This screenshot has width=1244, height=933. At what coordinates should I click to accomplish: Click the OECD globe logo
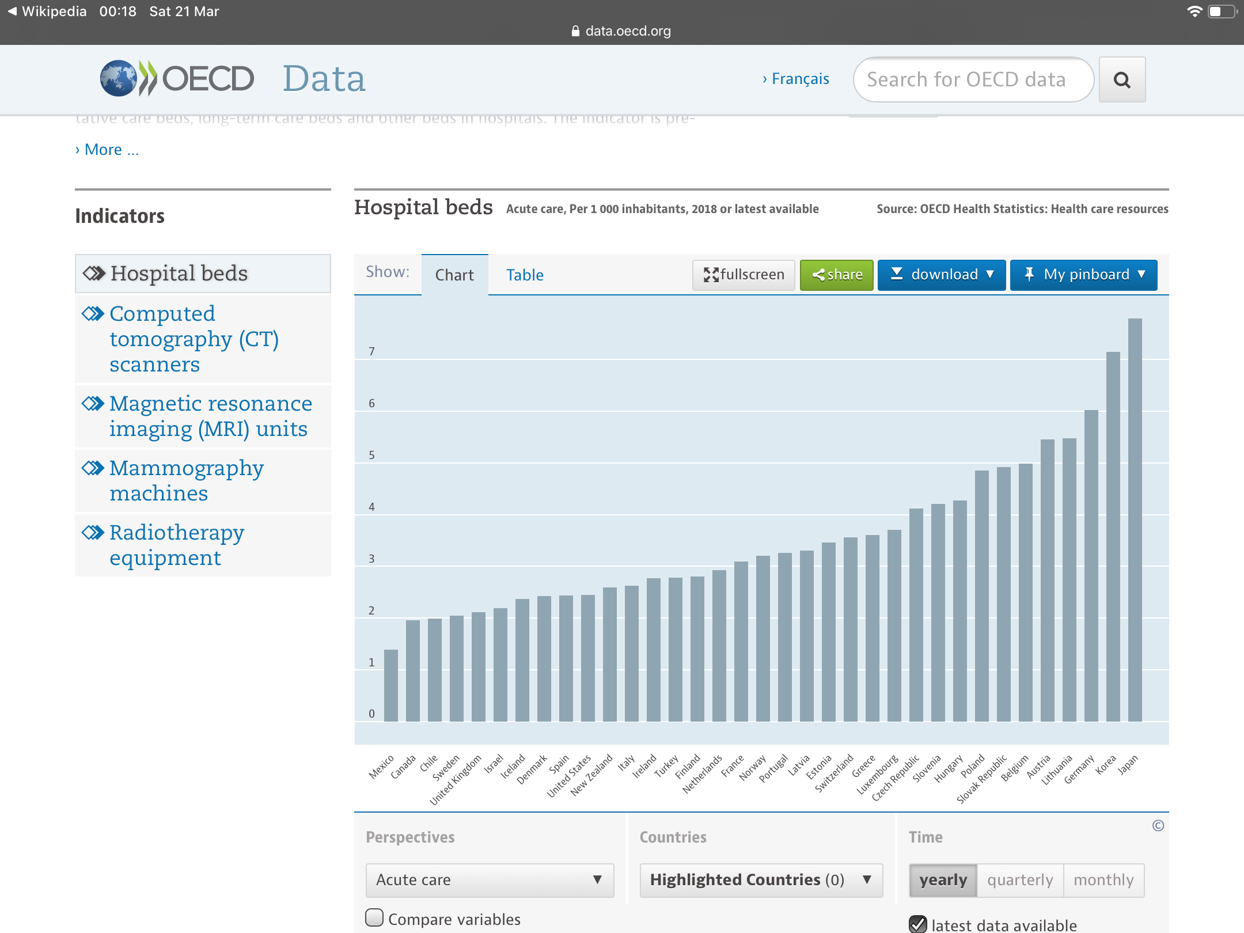click(118, 78)
